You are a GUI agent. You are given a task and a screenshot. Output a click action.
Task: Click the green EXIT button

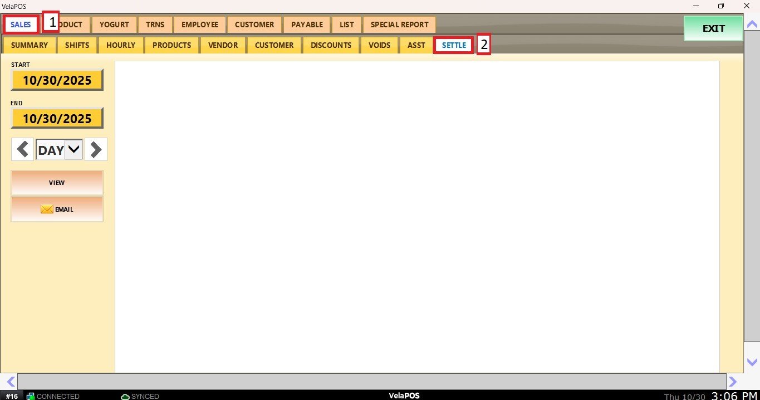tap(713, 28)
